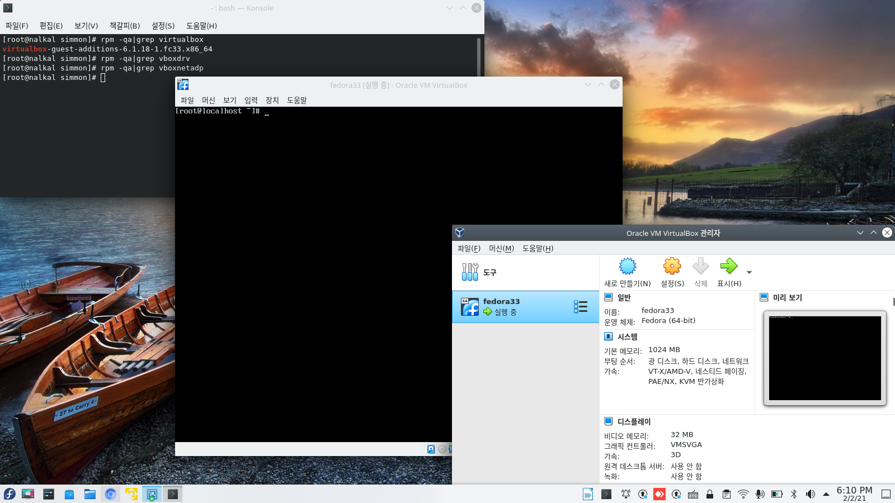The width and height of the screenshot is (895, 503).
Task: Open View (보기) menu in Konsole
Action: [x=86, y=26]
